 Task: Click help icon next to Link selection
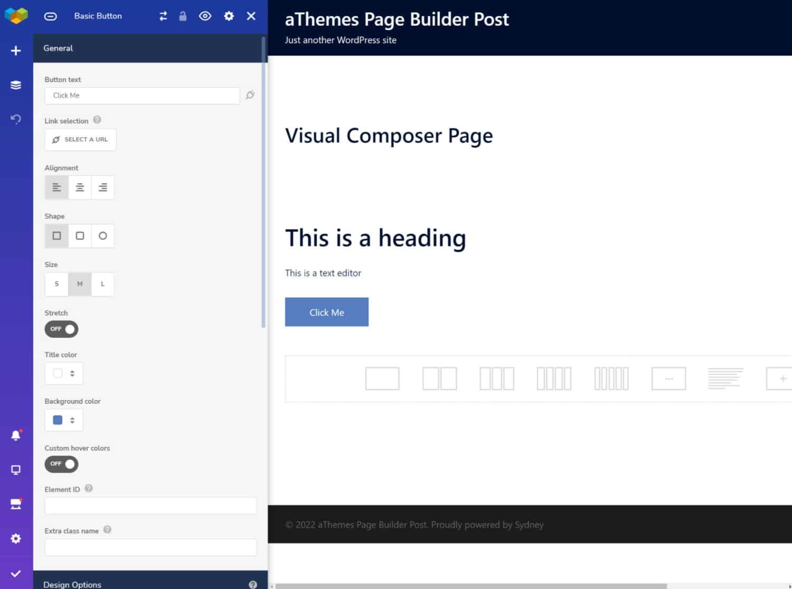[x=97, y=120]
